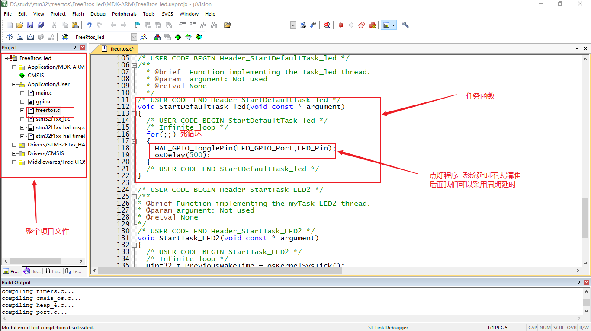Click the editor horizontal scrollbar thumb

pos(220,271)
